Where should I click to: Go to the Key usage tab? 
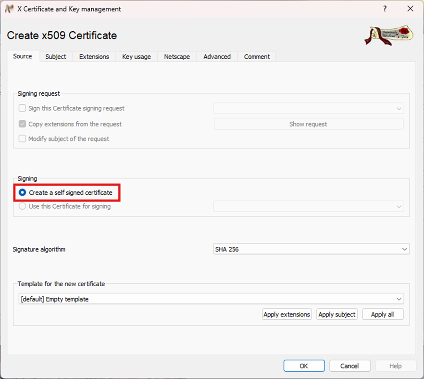[x=137, y=57]
